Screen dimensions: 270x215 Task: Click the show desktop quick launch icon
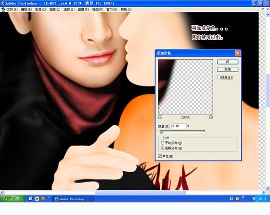[x=31, y=199]
